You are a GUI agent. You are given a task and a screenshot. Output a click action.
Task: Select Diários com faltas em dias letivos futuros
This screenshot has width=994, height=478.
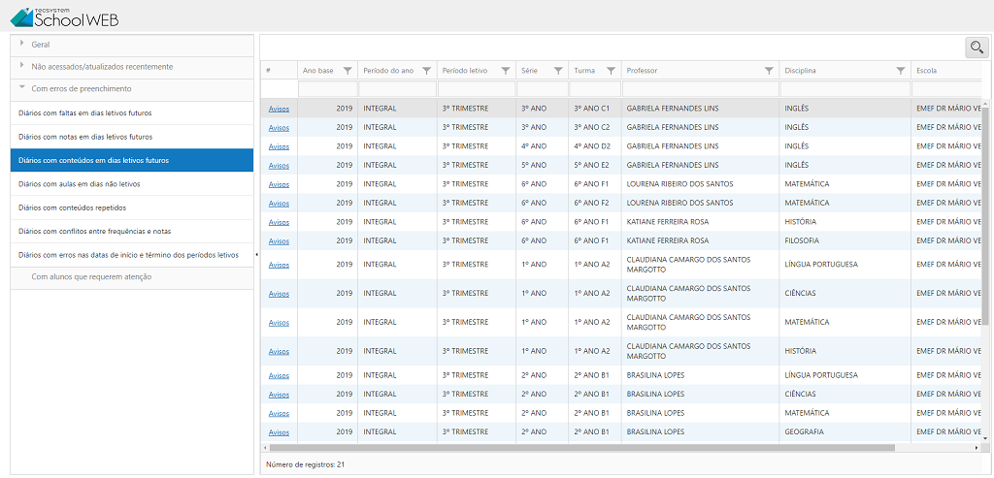point(85,113)
